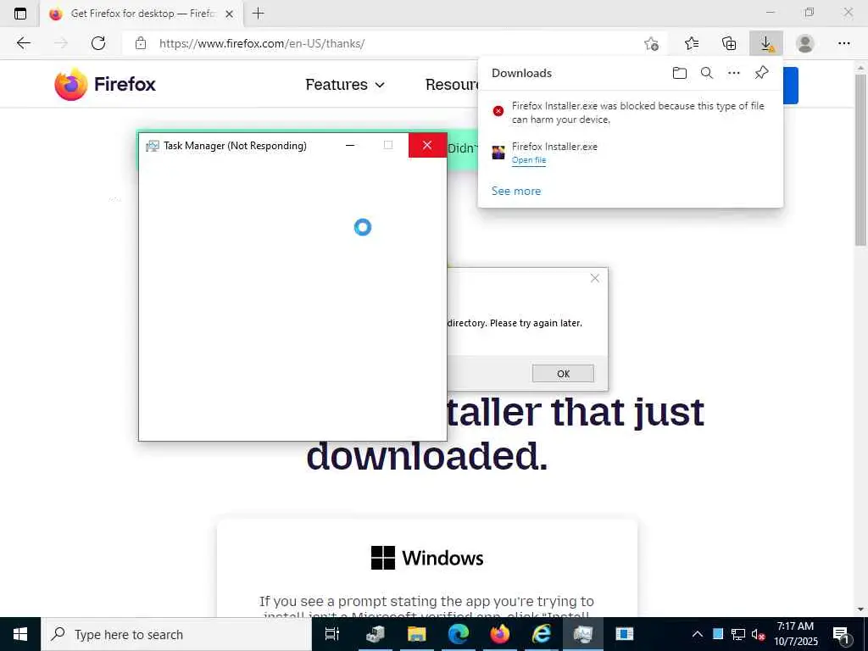
Task: Open the Edge profile avatar
Action: [805, 43]
